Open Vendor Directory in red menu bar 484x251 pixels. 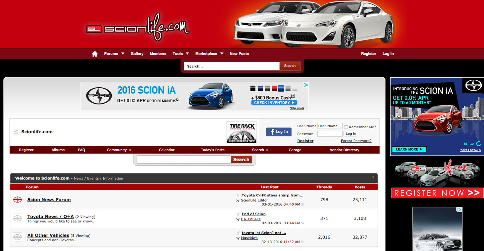(344, 150)
